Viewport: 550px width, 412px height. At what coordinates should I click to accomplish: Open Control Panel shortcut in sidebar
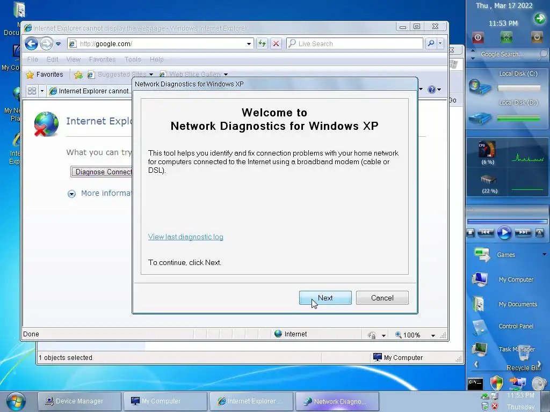[x=504, y=327]
